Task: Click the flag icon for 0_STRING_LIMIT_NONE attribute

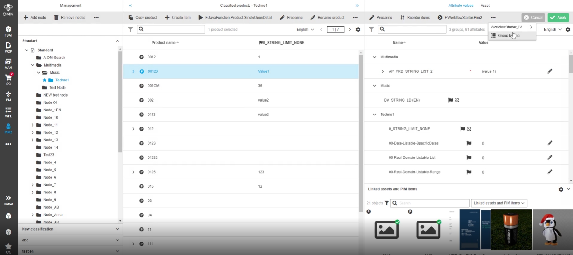Action: (463, 129)
